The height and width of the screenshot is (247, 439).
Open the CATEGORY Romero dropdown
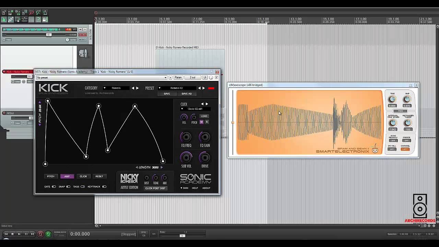116,88
